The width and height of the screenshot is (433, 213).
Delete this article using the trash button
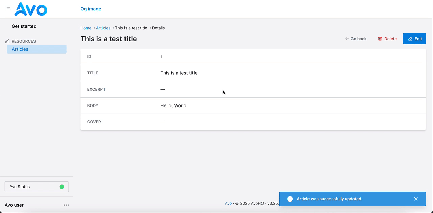pyautogui.click(x=387, y=39)
